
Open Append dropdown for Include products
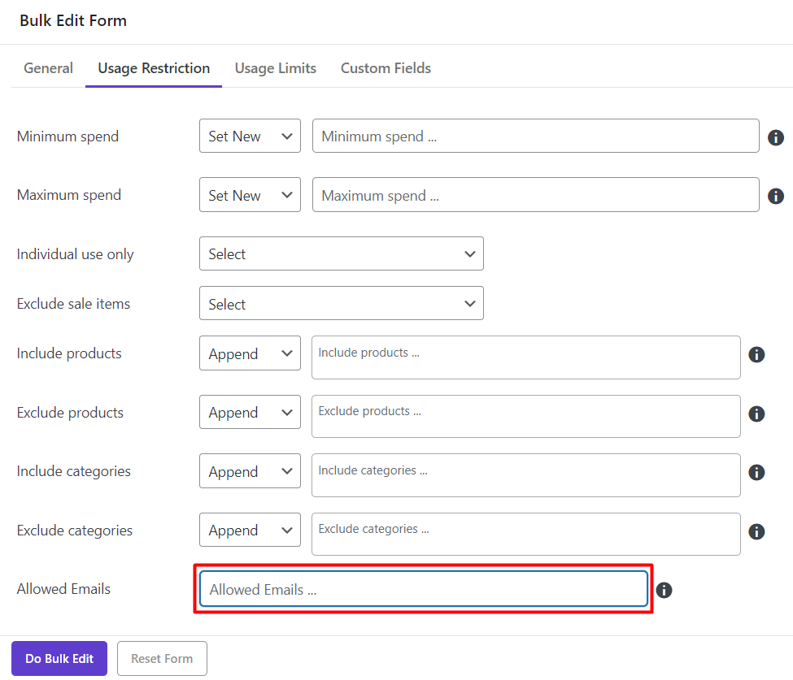tap(250, 354)
